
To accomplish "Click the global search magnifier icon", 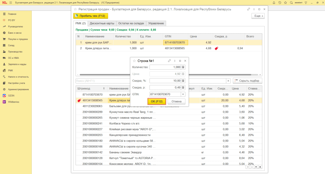I will click(291, 3).
